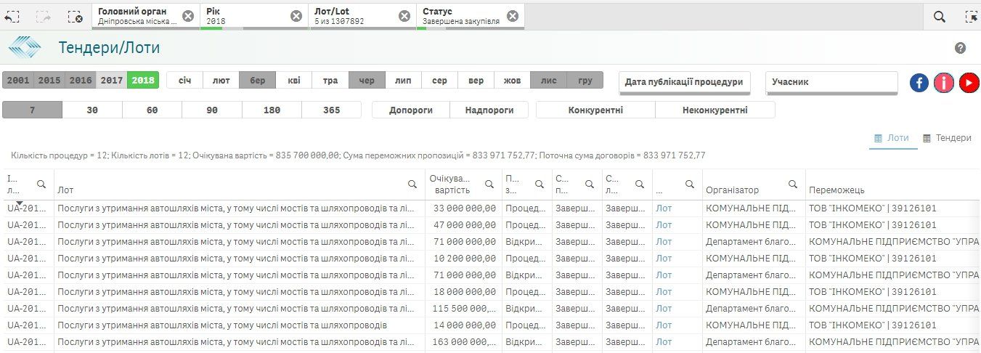This screenshot has height=353, width=981.
Task: Click the blue application logo
Action: pos(25,48)
